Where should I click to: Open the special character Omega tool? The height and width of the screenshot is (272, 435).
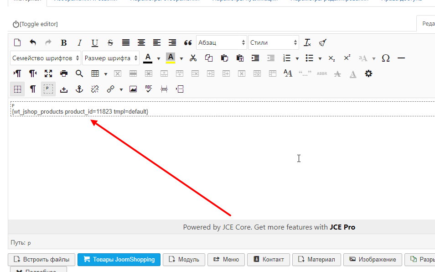point(386,58)
